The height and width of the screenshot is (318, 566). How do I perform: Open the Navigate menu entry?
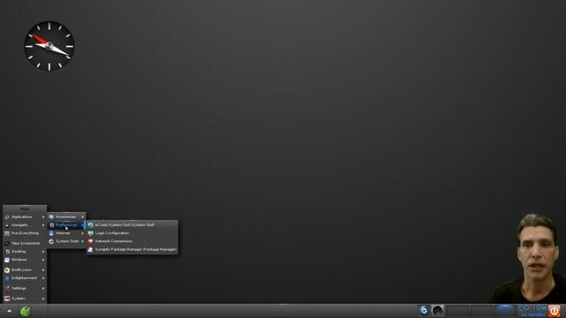25,225
